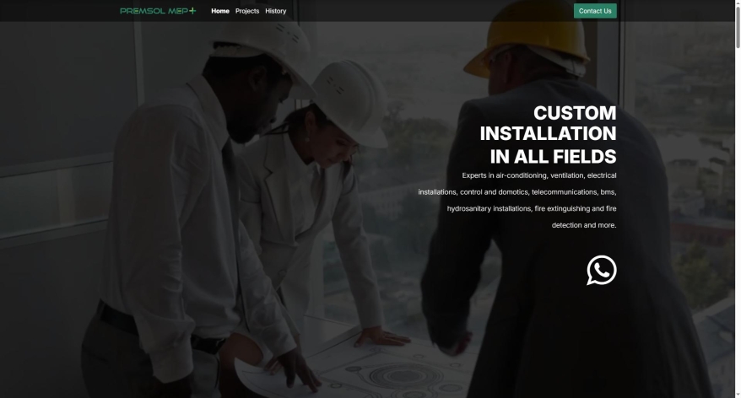This screenshot has width=741, height=398.
Task: Click the INSTALLATION headline line
Action: (x=549, y=133)
